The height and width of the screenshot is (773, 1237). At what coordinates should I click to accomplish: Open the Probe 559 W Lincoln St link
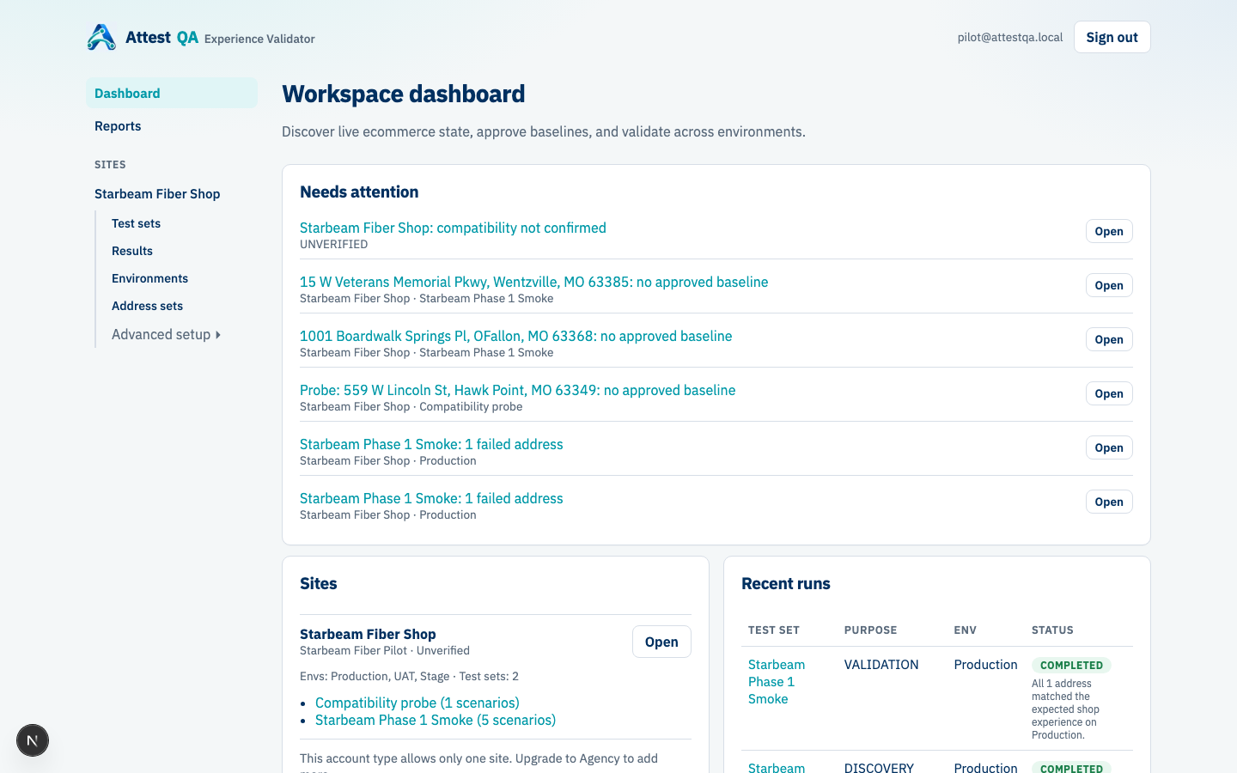click(517, 390)
